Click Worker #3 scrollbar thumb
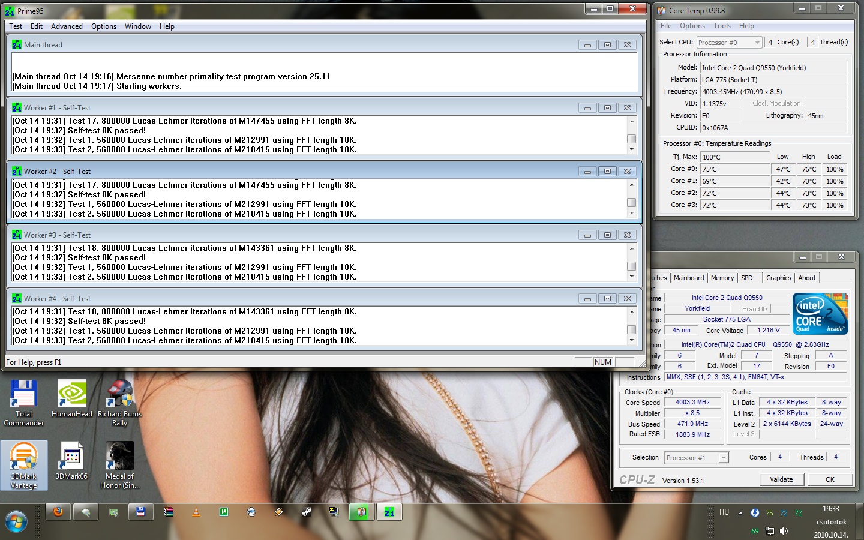This screenshot has width=864, height=540. pyautogui.click(x=631, y=266)
